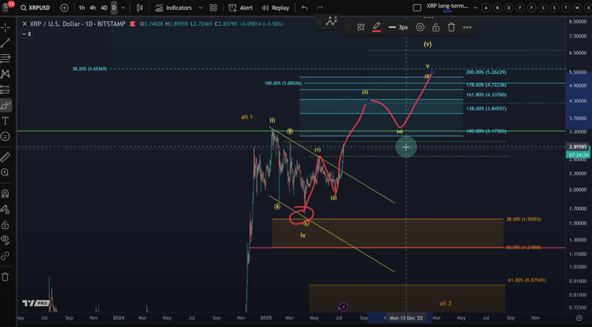Open the candlestick chart type selector

[140, 8]
